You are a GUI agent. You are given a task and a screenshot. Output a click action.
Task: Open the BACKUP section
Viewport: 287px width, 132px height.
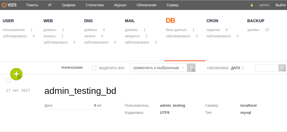pyautogui.click(x=256, y=21)
